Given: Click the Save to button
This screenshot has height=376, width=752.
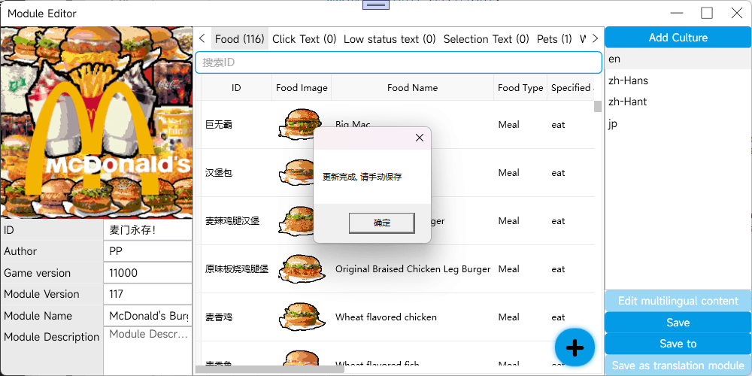Looking at the screenshot, I should coord(678,344).
